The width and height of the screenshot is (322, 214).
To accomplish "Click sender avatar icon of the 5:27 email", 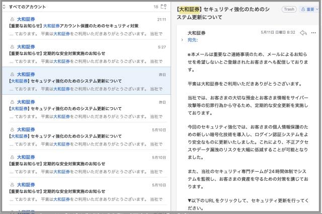I will click(x=12, y=47).
